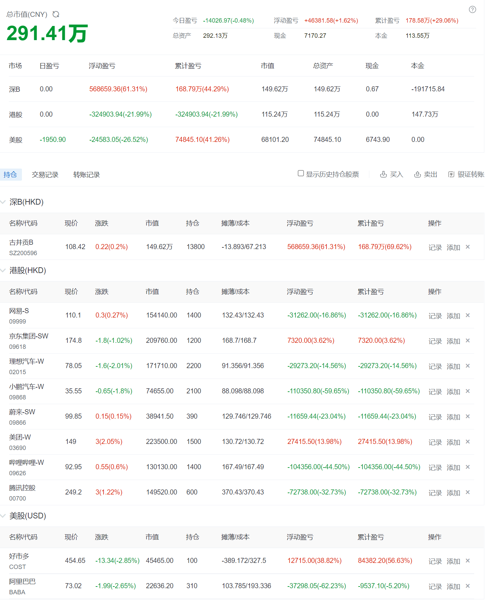This screenshot has height=600, width=485.
Task: View 记录 for 哔哩哔哩-W
Action: pos(435,468)
